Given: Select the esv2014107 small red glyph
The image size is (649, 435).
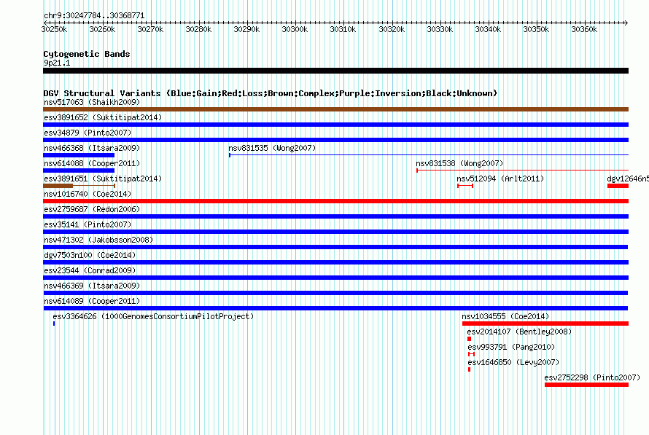Looking at the screenshot, I should click(x=470, y=339).
